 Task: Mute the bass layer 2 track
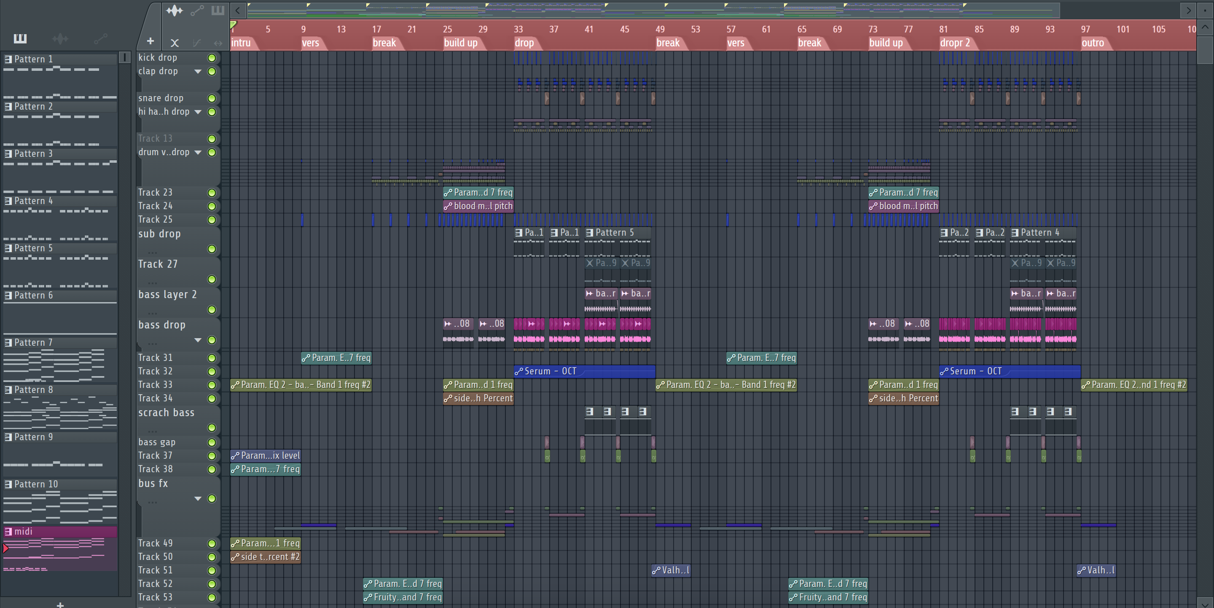pyautogui.click(x=212, y=309)
